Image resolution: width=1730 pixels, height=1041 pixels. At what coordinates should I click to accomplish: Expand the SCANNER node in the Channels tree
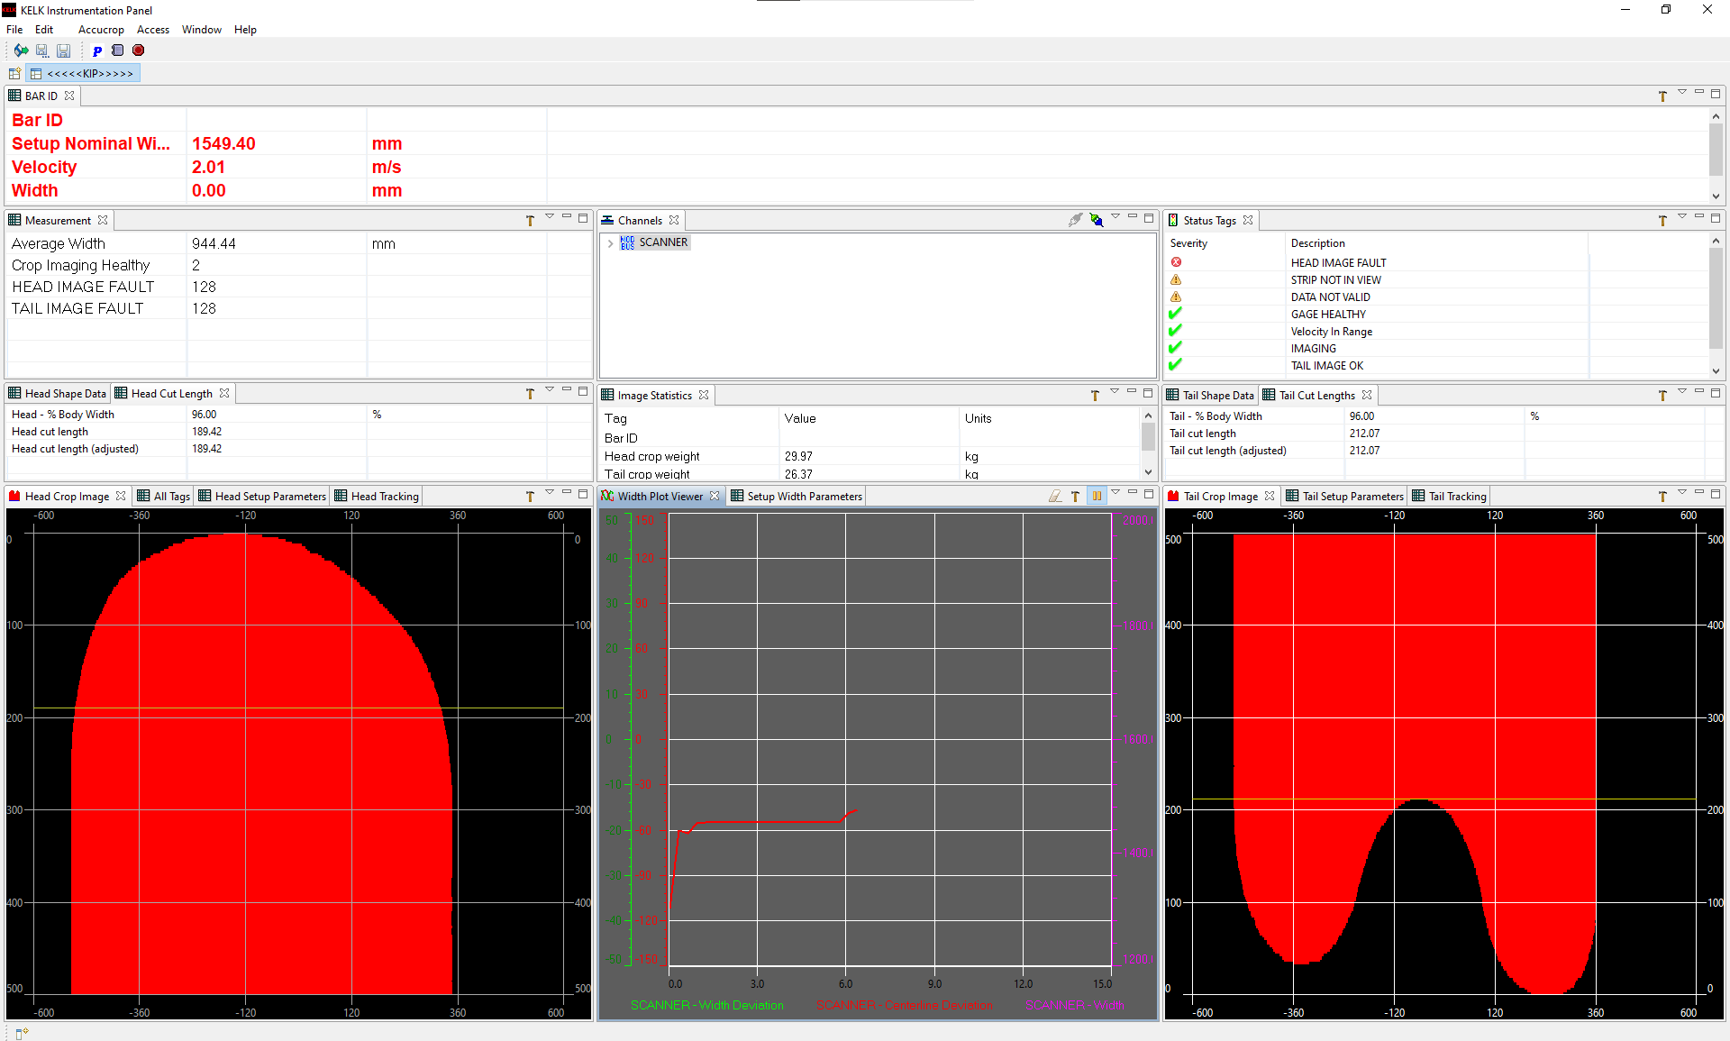pos(610,243)
